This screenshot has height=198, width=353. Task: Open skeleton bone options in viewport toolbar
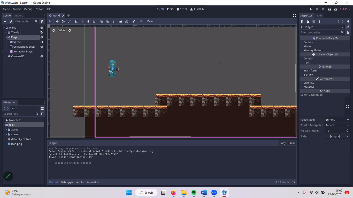134,21
